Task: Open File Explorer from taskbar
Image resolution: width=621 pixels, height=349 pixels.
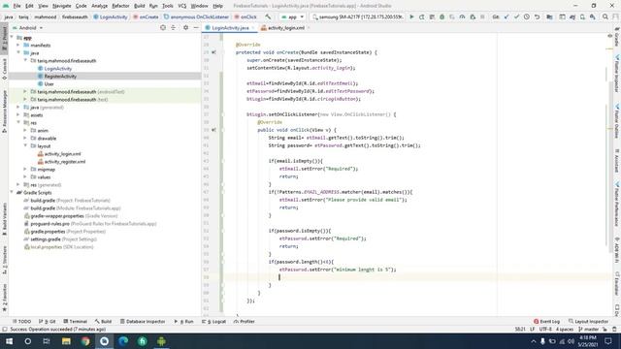Action: [66, 341]
